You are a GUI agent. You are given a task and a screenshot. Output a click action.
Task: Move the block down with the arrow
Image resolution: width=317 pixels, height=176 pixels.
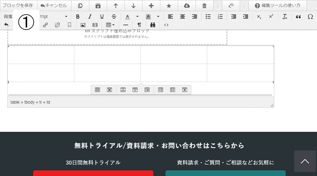(133, 6)
